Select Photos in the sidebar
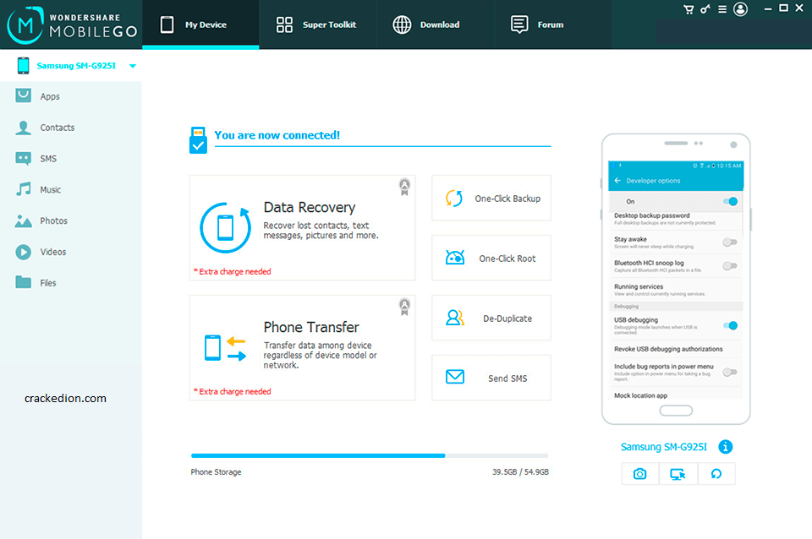 (71, 220)
